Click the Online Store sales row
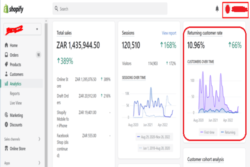 pyautogui.click(x=83, y=83)
